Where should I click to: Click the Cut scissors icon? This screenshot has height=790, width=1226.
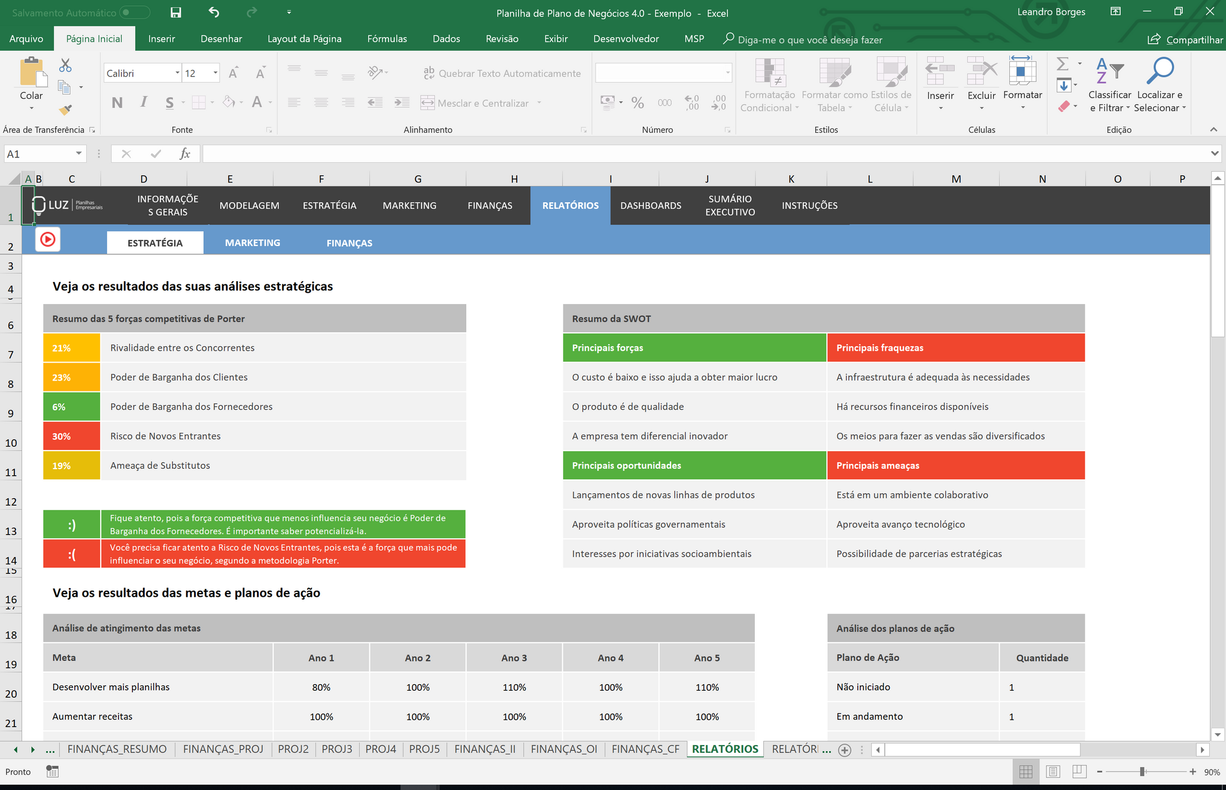[65, 65]
